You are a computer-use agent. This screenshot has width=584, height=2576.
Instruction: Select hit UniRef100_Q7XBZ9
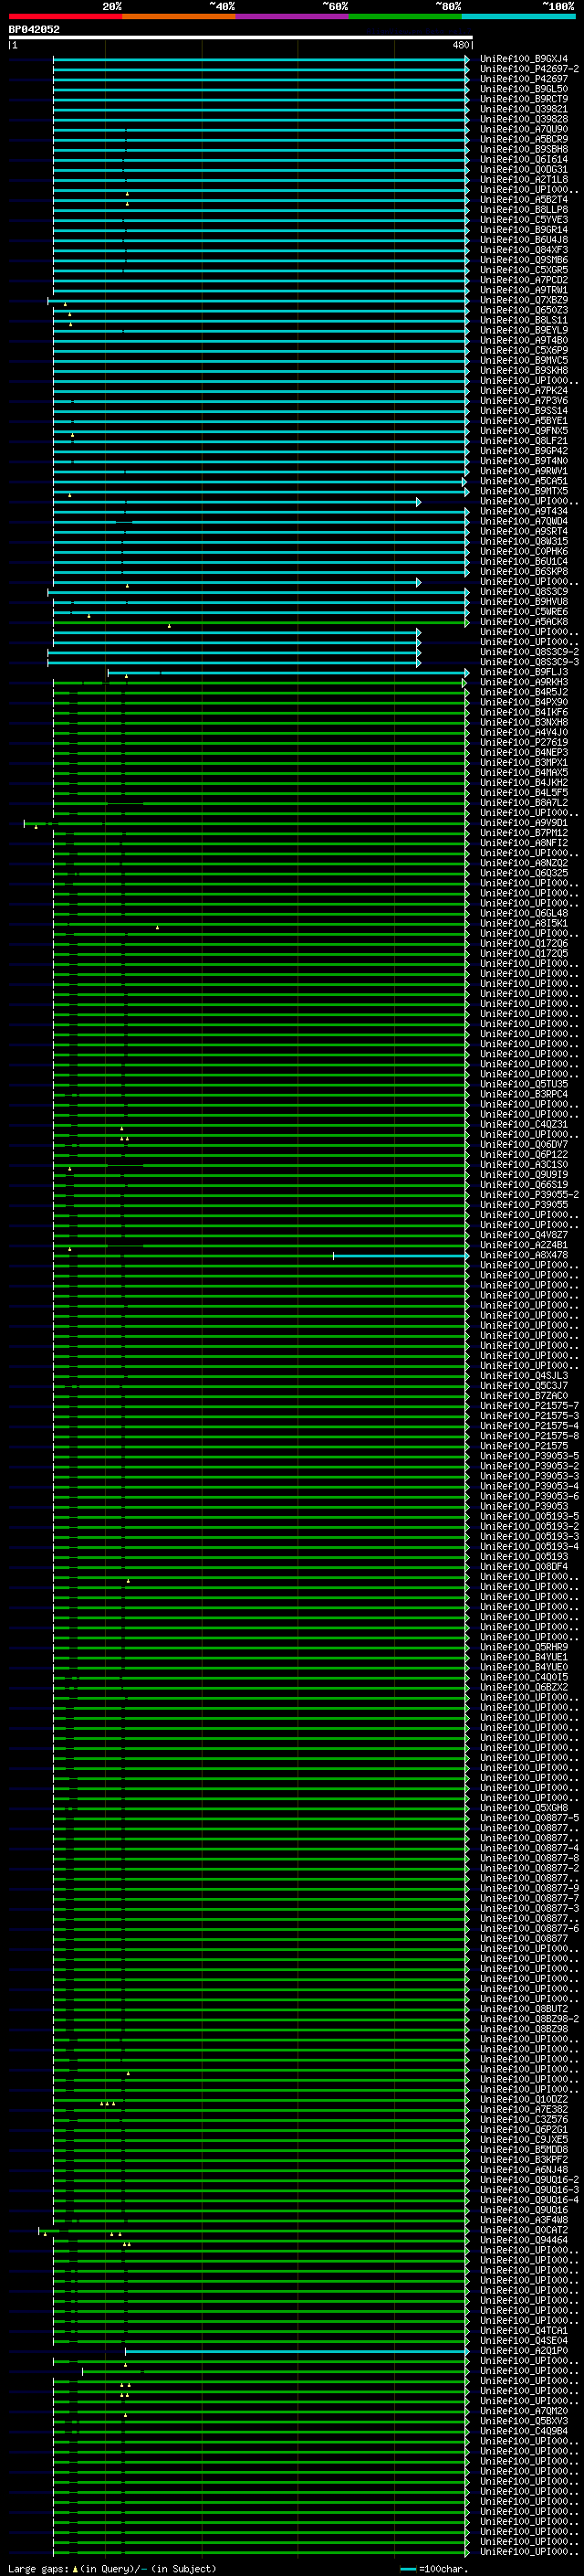tap(524, 300)
